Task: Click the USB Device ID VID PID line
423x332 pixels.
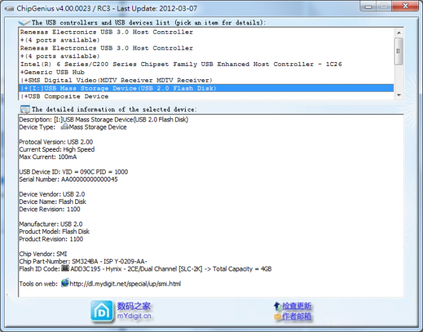Action: [73, 172]
